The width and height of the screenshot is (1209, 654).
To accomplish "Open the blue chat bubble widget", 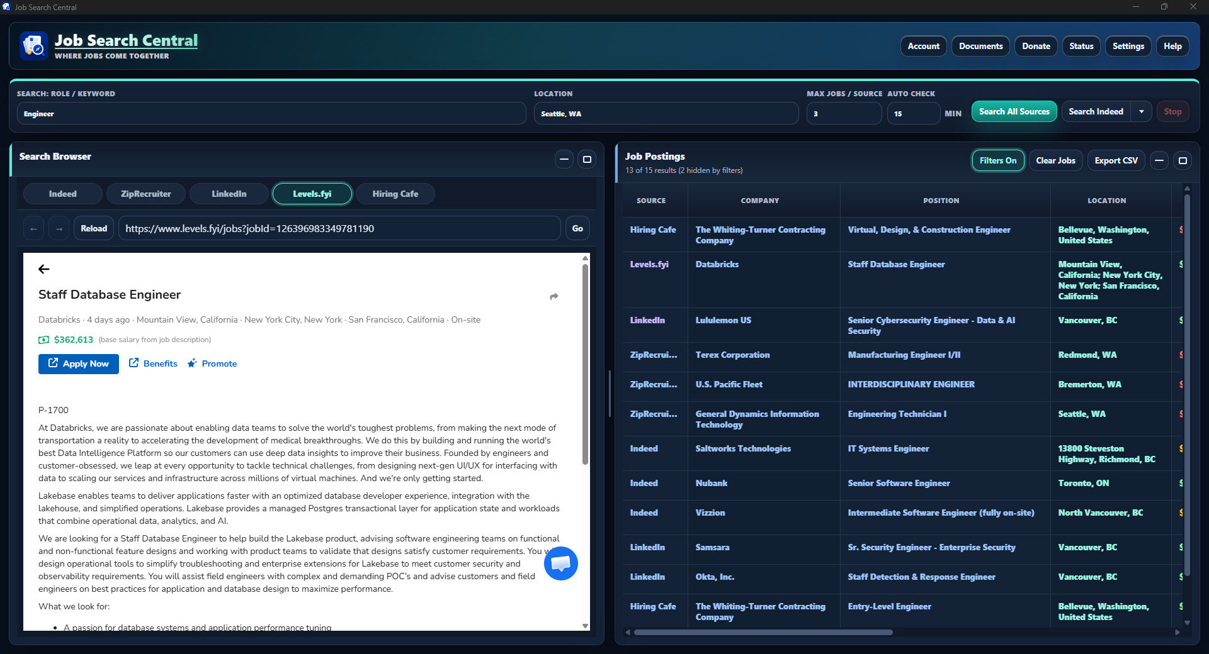I will coord(561,563).
